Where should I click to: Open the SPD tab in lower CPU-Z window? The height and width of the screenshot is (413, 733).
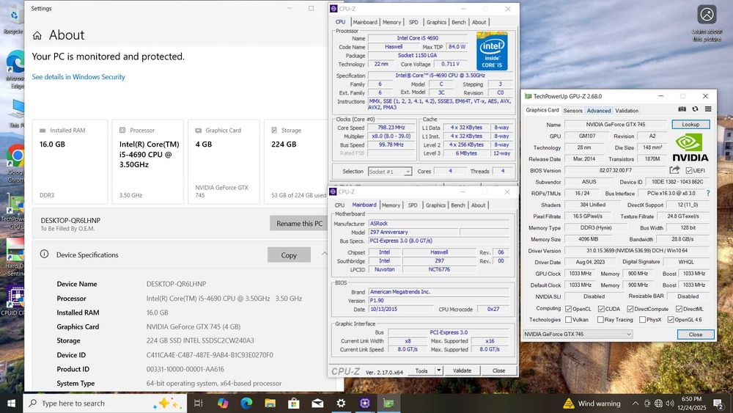[x=413, y=205]
